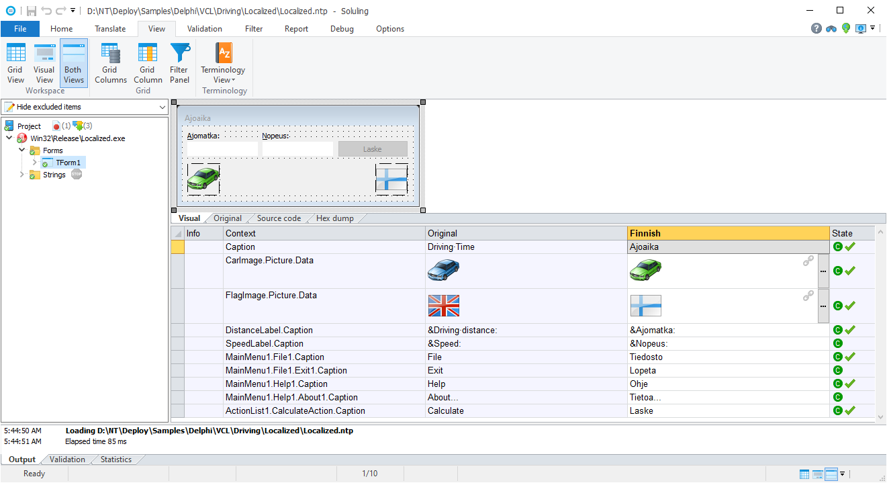Image resolution: width=887 pixels, height=483 pixels.
Task: Click the link chain icon in CarImage row
Action: [x=808, y=261]
